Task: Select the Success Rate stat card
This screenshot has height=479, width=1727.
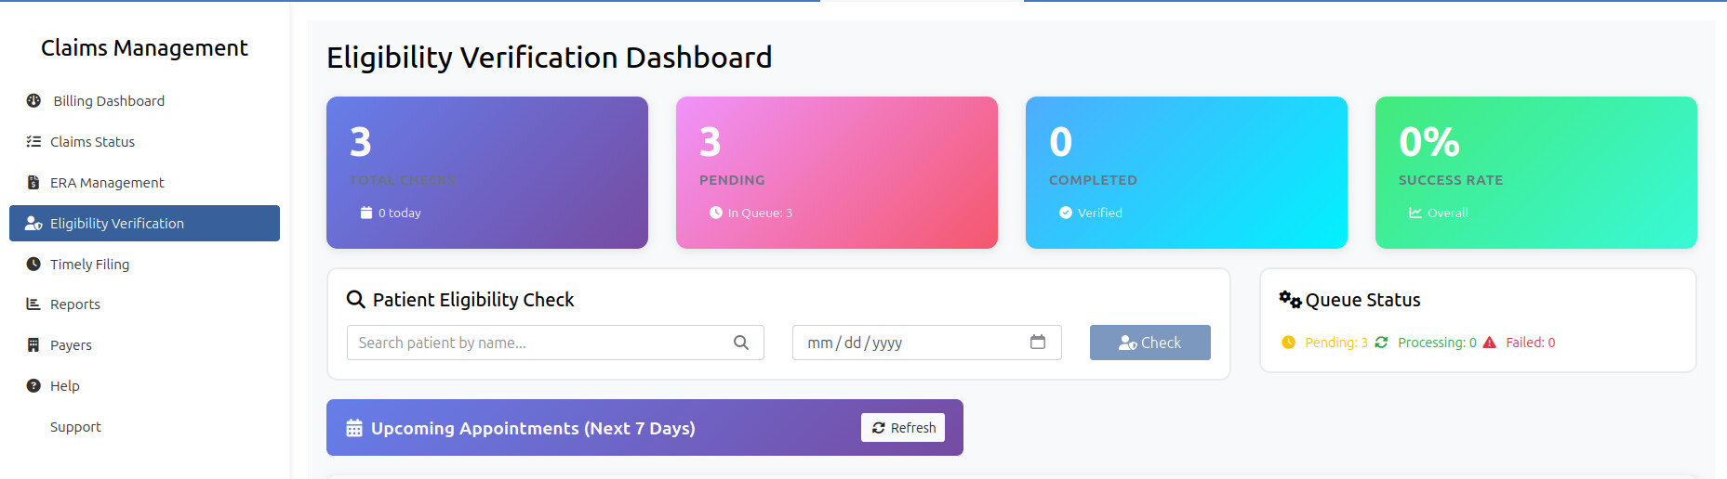Action: click(x=1535, y=172)
